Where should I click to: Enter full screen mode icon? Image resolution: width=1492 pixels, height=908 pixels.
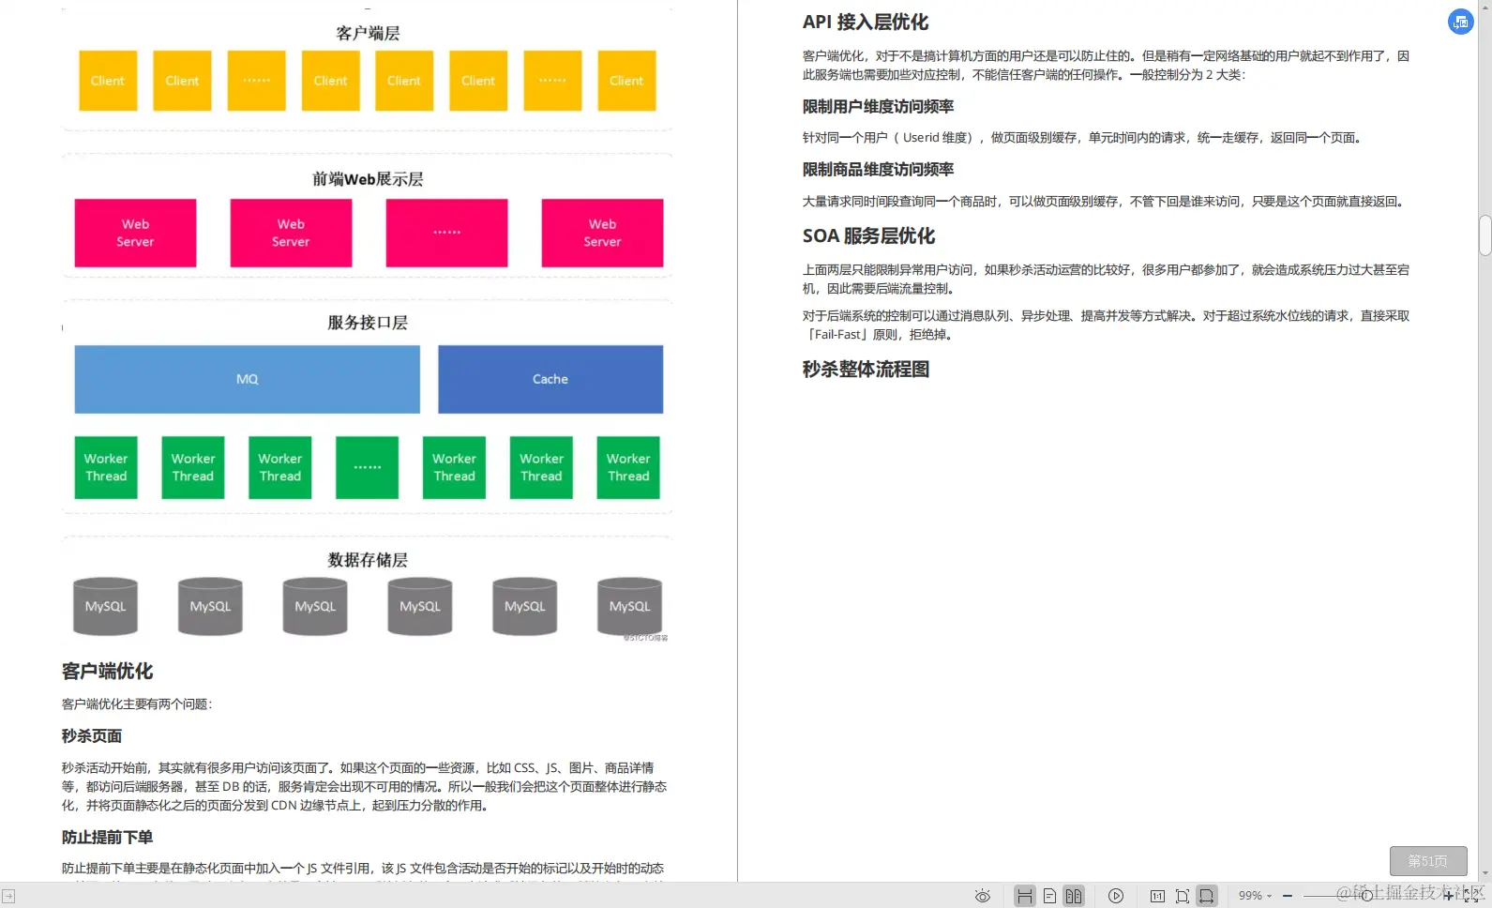click(1471, 896)
